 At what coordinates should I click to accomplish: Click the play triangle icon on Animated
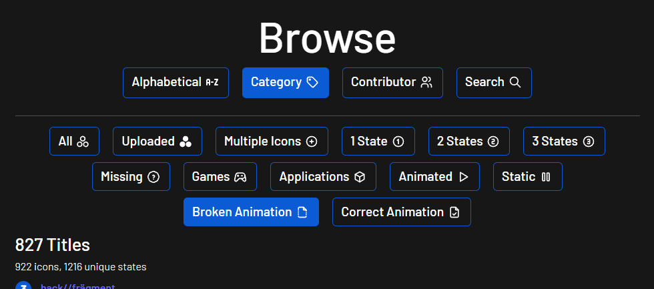coord(464,177)
